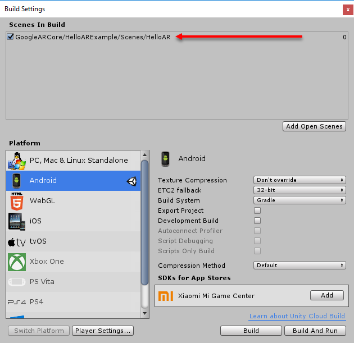Screen dimensions: 354x343
Task: Click the Add Open Scenes button
Action: click(314, 126)
